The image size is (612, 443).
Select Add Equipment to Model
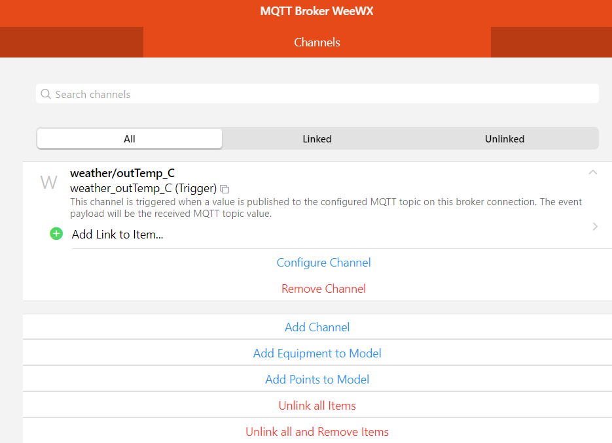point(317,353)
